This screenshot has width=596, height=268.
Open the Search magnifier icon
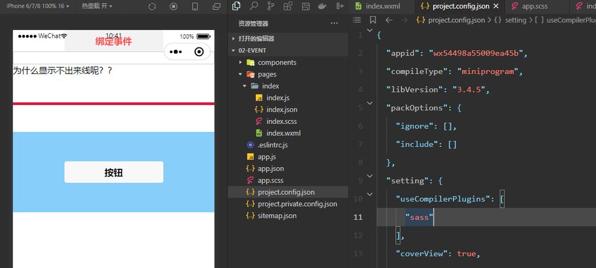coord(253,6)
